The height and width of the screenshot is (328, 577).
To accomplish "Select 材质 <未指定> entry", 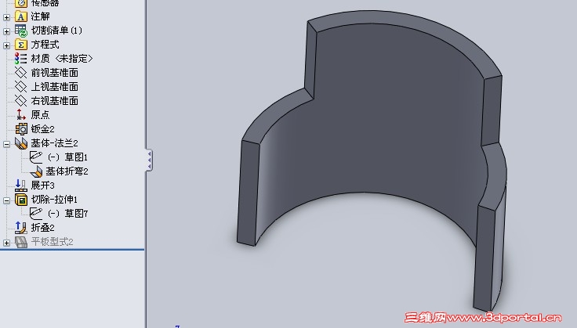I will click(x=62, y=59).
